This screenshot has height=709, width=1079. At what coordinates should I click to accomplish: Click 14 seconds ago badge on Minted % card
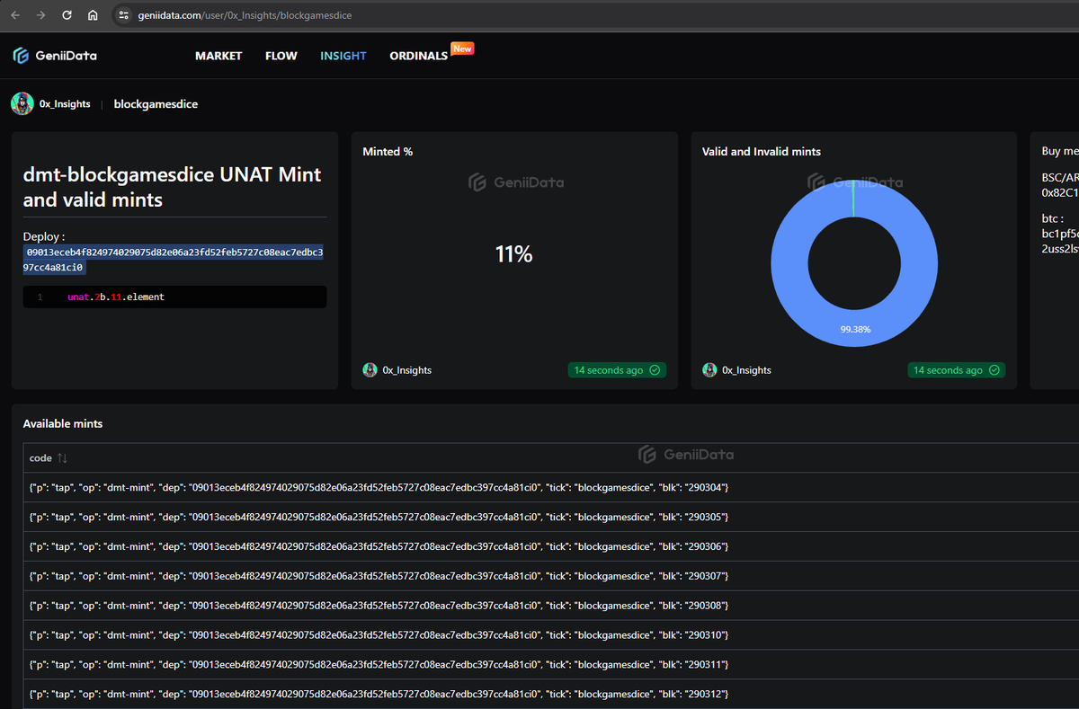pos(617,370)
